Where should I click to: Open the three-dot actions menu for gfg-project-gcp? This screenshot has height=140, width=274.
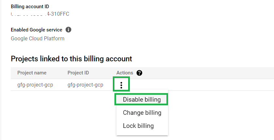click(121, 85)
